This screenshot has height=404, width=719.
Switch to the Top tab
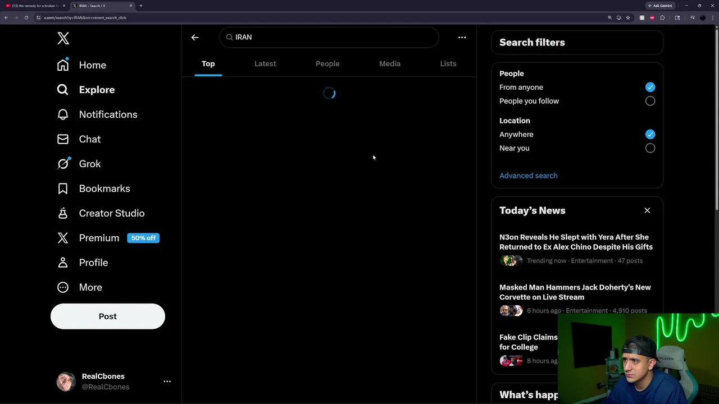pyautogui.click(x=208, y=63)
